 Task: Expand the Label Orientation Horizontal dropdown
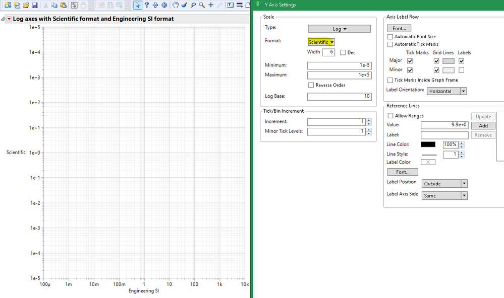446,91
